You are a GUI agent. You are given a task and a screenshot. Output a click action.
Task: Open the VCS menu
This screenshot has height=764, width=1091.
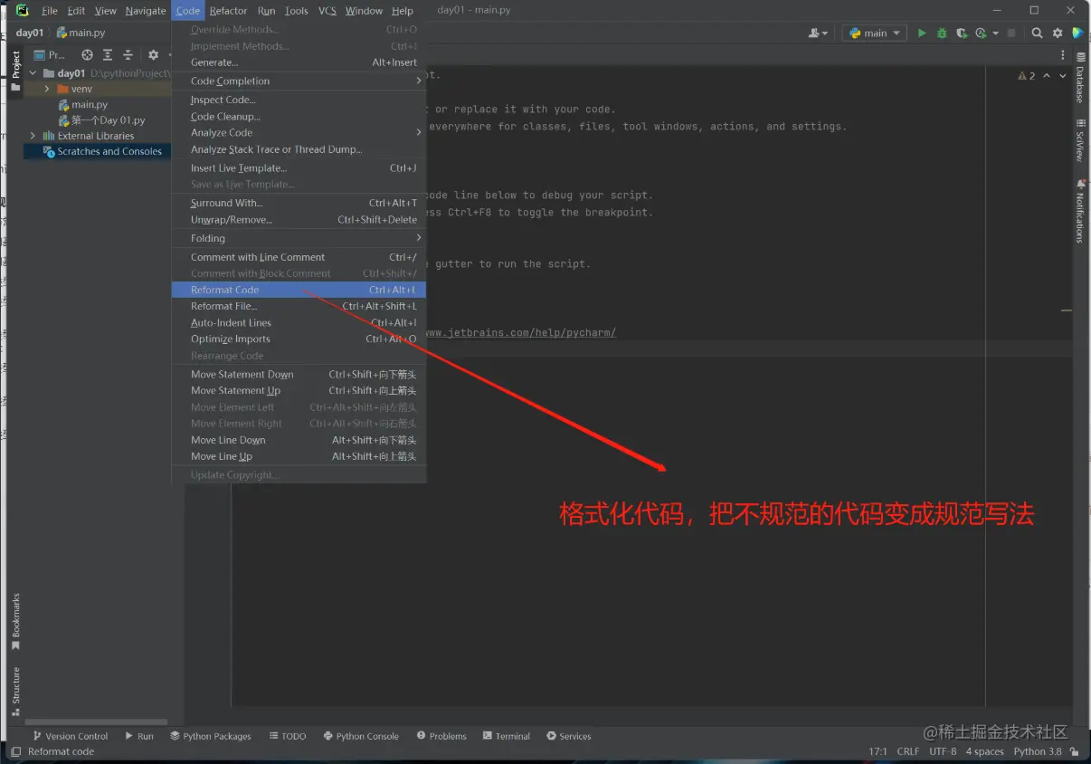point(327,11)
